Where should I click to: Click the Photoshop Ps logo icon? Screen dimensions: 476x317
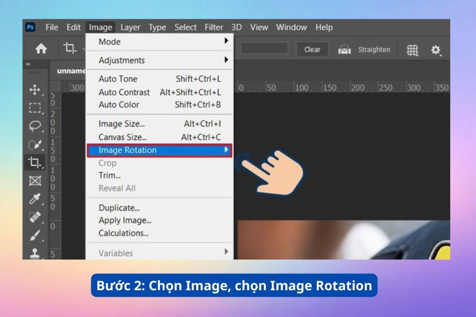[x=30, y=27]
